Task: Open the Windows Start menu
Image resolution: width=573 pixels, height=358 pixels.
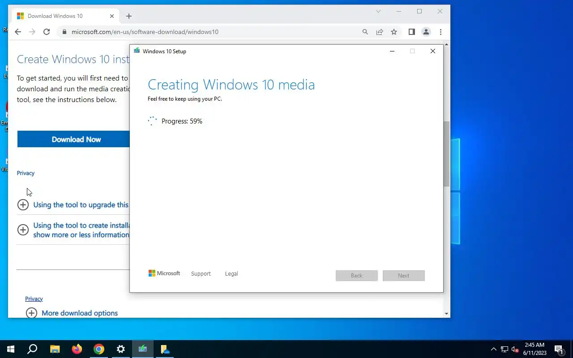Action: click(11, 349)
